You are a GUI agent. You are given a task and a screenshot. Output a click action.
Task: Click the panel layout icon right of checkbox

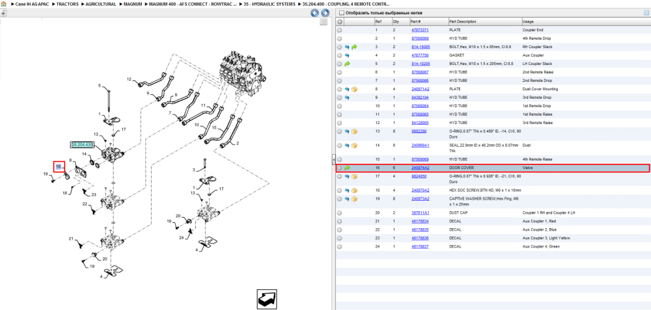[x=646, y=13]
